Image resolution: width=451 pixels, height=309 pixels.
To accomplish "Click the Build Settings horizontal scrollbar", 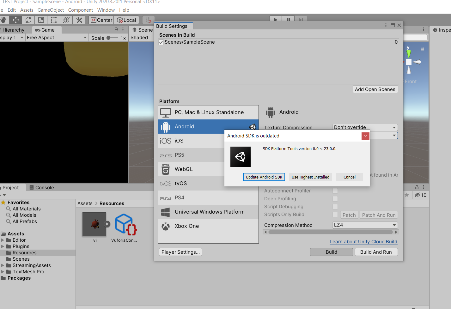I will (330, 232).
